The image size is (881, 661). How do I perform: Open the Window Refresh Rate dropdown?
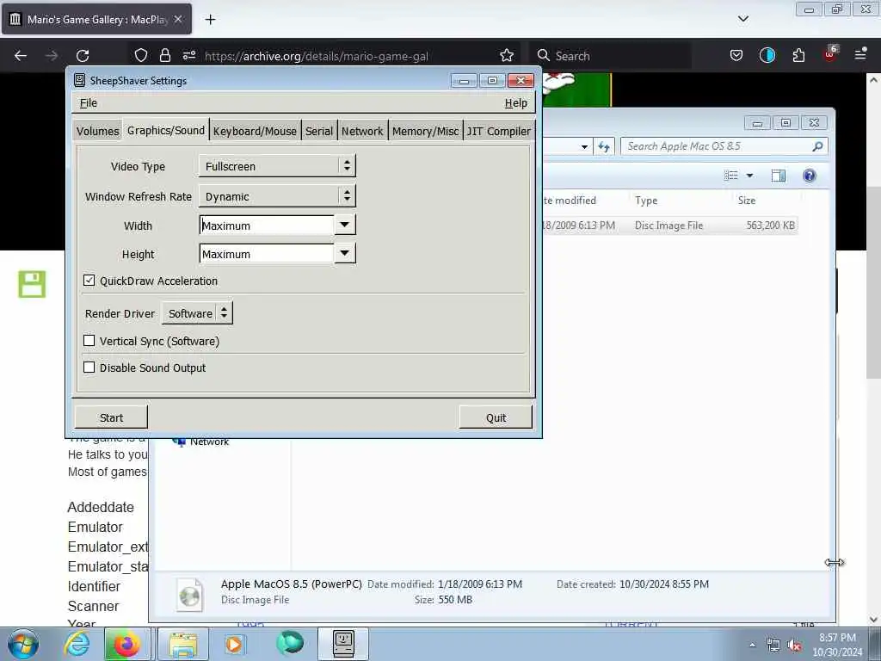[x=277, y=196]
